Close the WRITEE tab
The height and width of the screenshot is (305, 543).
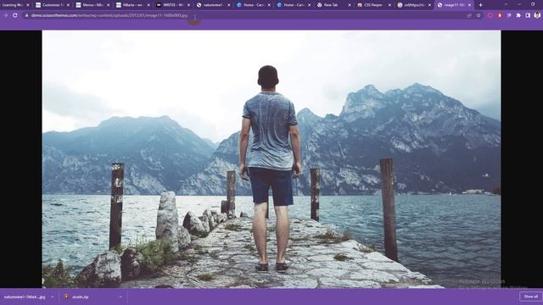click(x=188, y=5)
